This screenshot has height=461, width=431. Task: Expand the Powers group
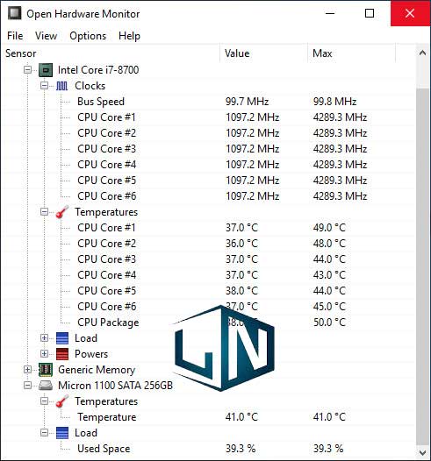tap(44, 354)
